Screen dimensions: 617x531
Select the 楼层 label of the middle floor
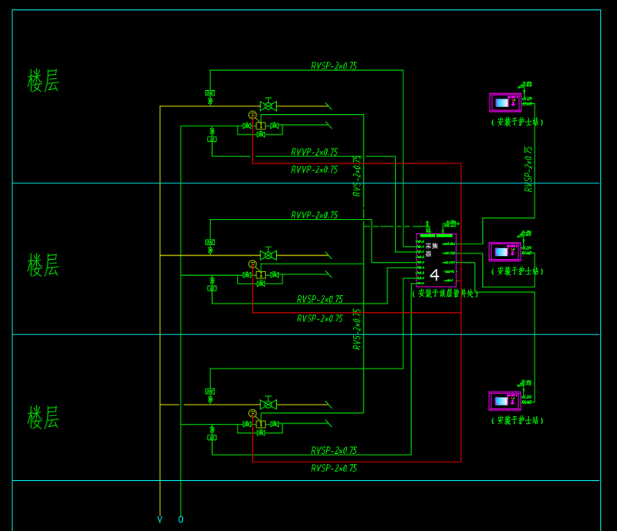pyautogui.click(x=43, y=265)
